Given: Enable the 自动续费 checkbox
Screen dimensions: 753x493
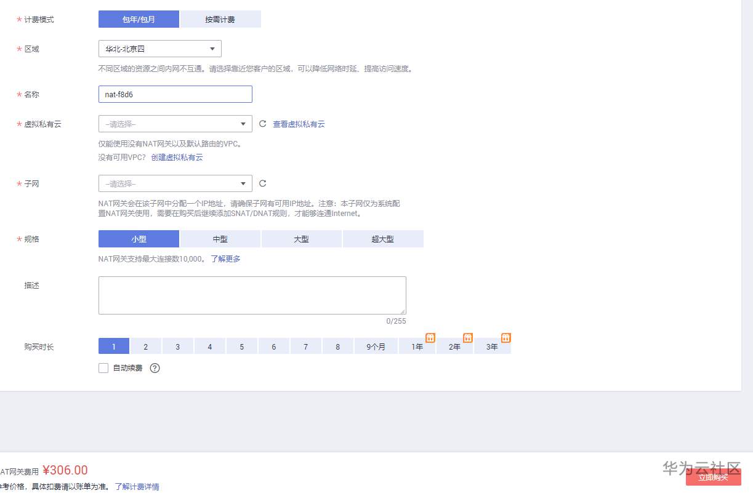Looking at the screenshot, I should 103,367.
